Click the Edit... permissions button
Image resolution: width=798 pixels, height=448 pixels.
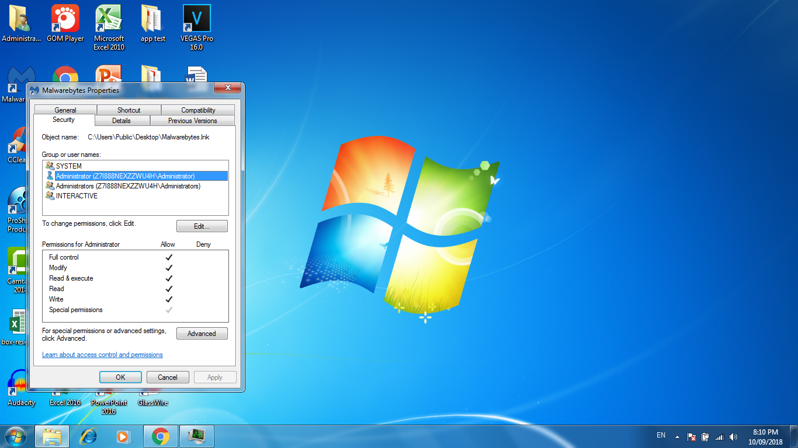point(202,226)
